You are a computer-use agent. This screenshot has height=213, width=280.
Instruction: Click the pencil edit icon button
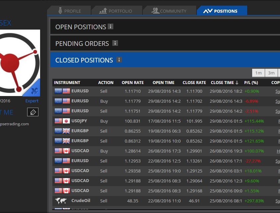coord(32,112)
